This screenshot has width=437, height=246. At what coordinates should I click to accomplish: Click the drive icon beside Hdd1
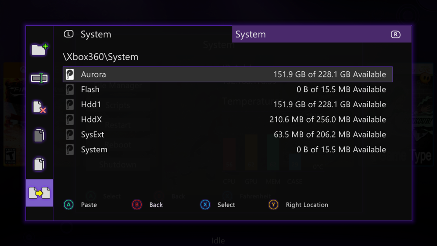(x=69, y=105)
